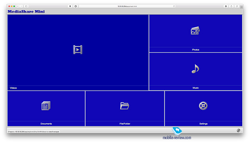Open the Photos picture icon

coord(195,30)
